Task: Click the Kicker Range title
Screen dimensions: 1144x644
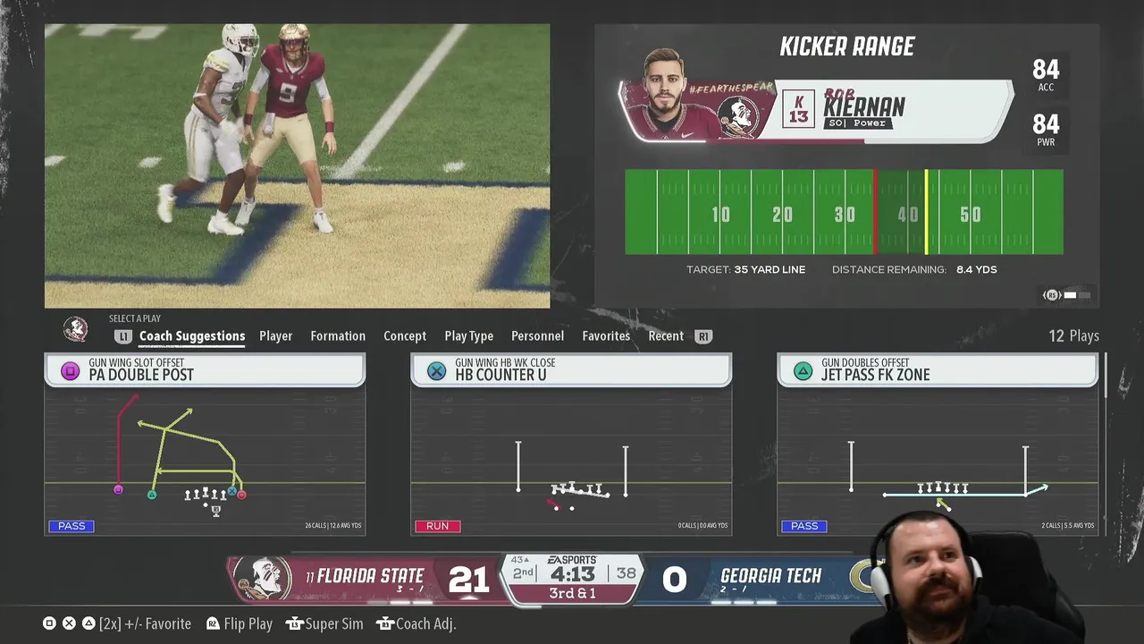Action: tap(847, 47)
